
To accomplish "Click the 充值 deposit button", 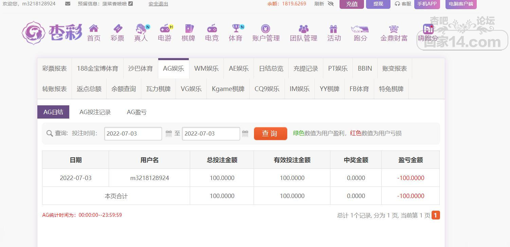I will (x=351, y=4).
